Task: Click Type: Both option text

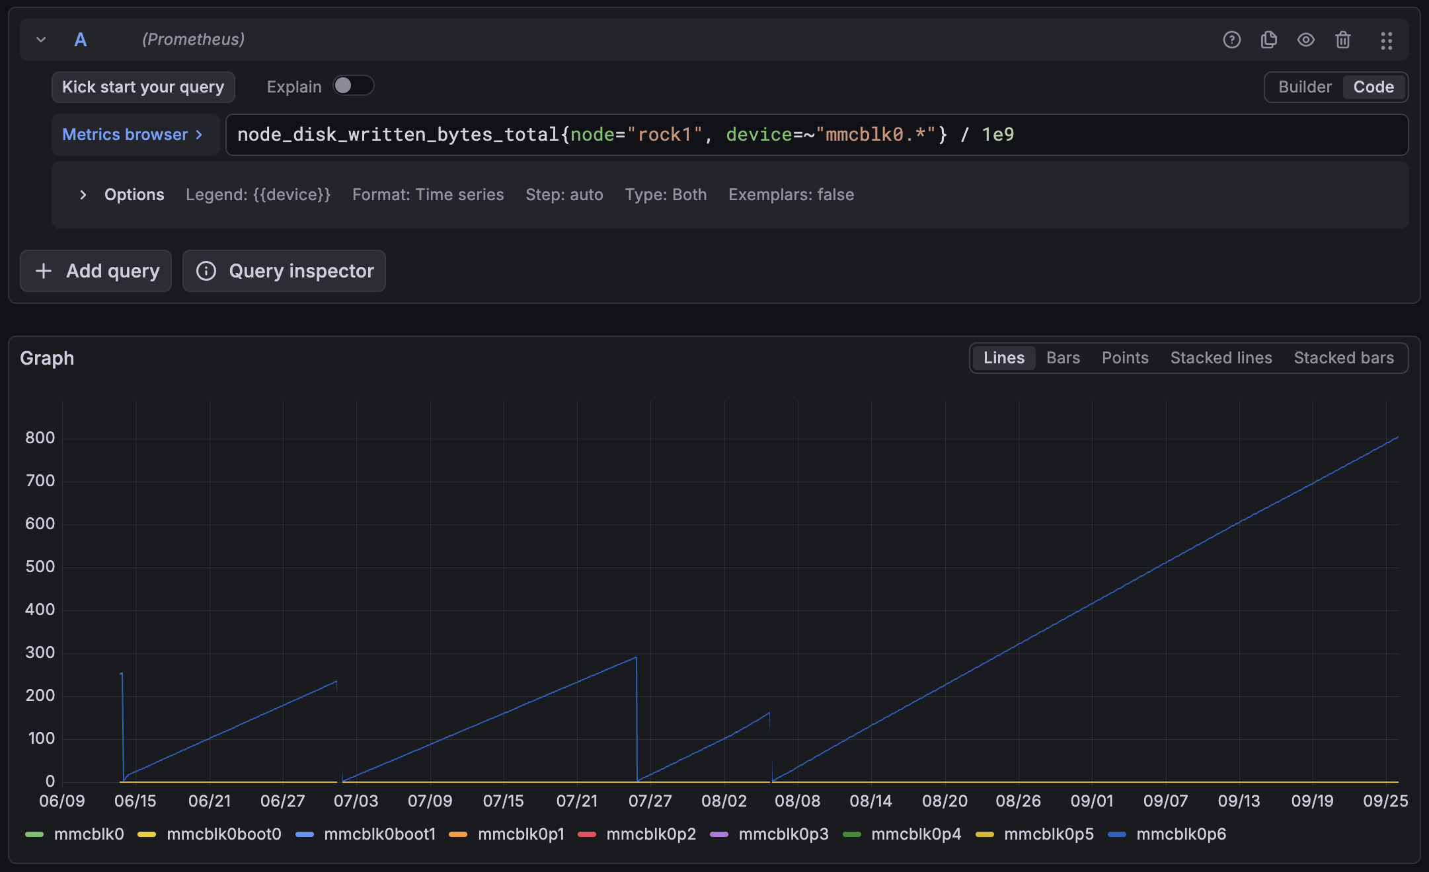Action: 666,195
